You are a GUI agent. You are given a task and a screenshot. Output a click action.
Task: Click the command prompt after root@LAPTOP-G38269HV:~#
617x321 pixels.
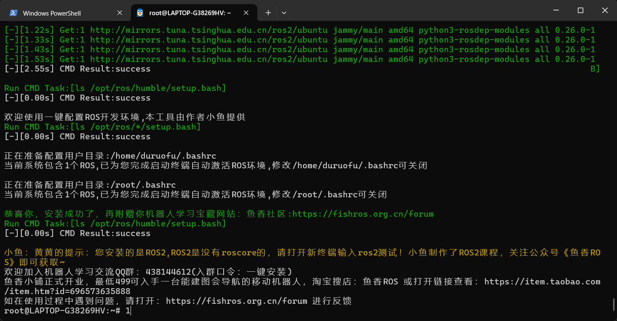coord(128,311)
